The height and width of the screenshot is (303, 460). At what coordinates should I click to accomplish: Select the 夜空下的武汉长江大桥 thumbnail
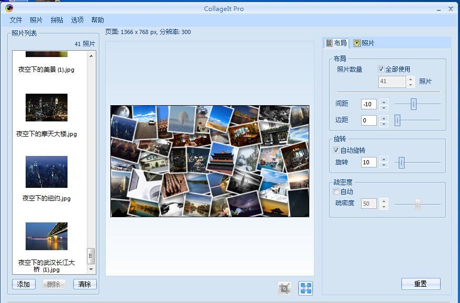[x=47, y=236]
